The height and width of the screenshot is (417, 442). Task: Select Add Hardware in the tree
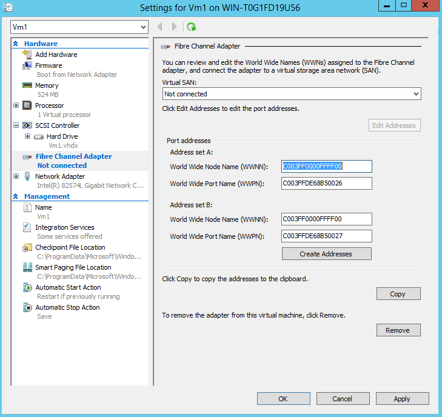56,55
